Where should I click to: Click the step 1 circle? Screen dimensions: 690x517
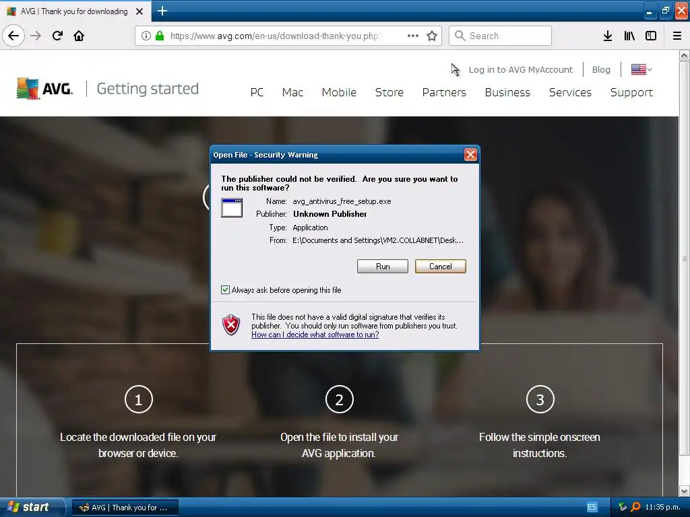[x=138, y=399]
